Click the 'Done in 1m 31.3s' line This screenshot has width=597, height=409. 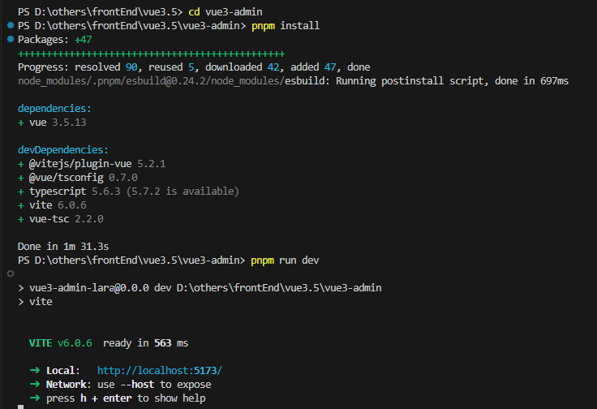point(63,246)
